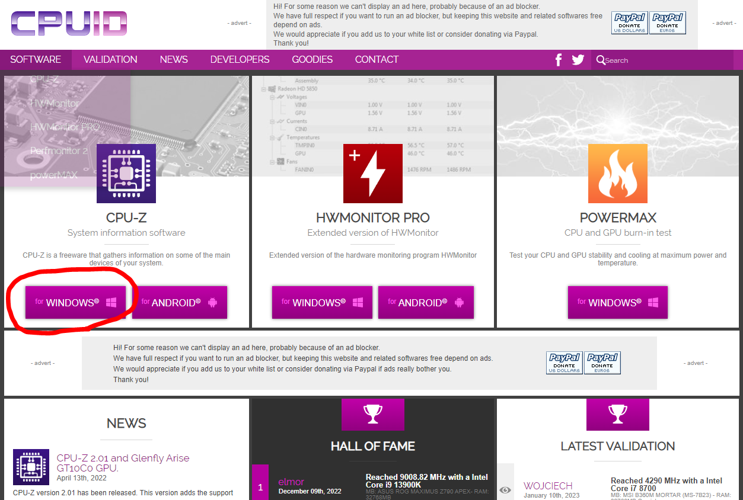Image resolution: width=743 pixels, height=500 pixels.
Task: Open the POWERMAX title link
Action: pos(618,217)
